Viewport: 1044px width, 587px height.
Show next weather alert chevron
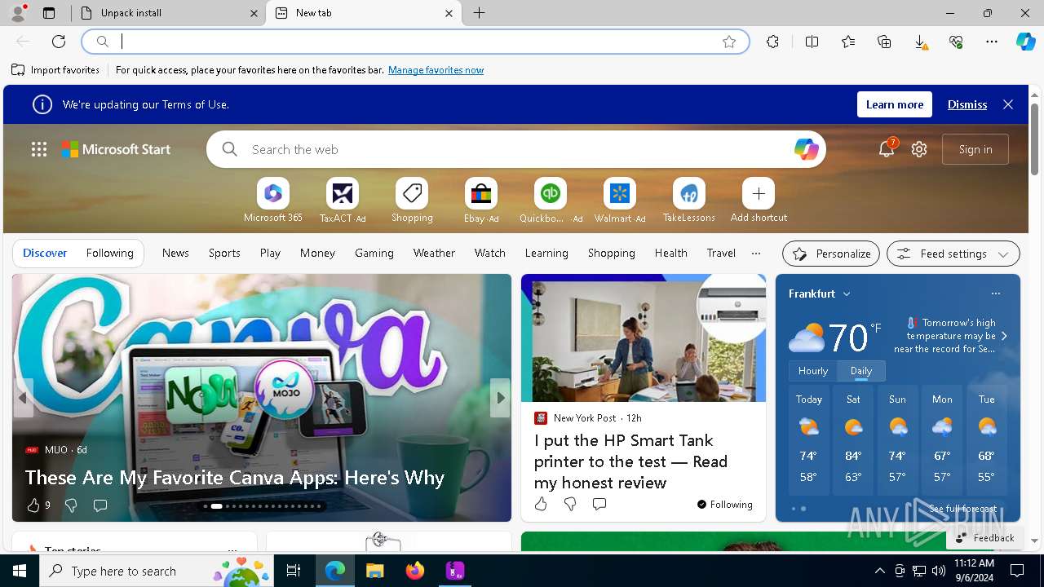(1004, 336)
